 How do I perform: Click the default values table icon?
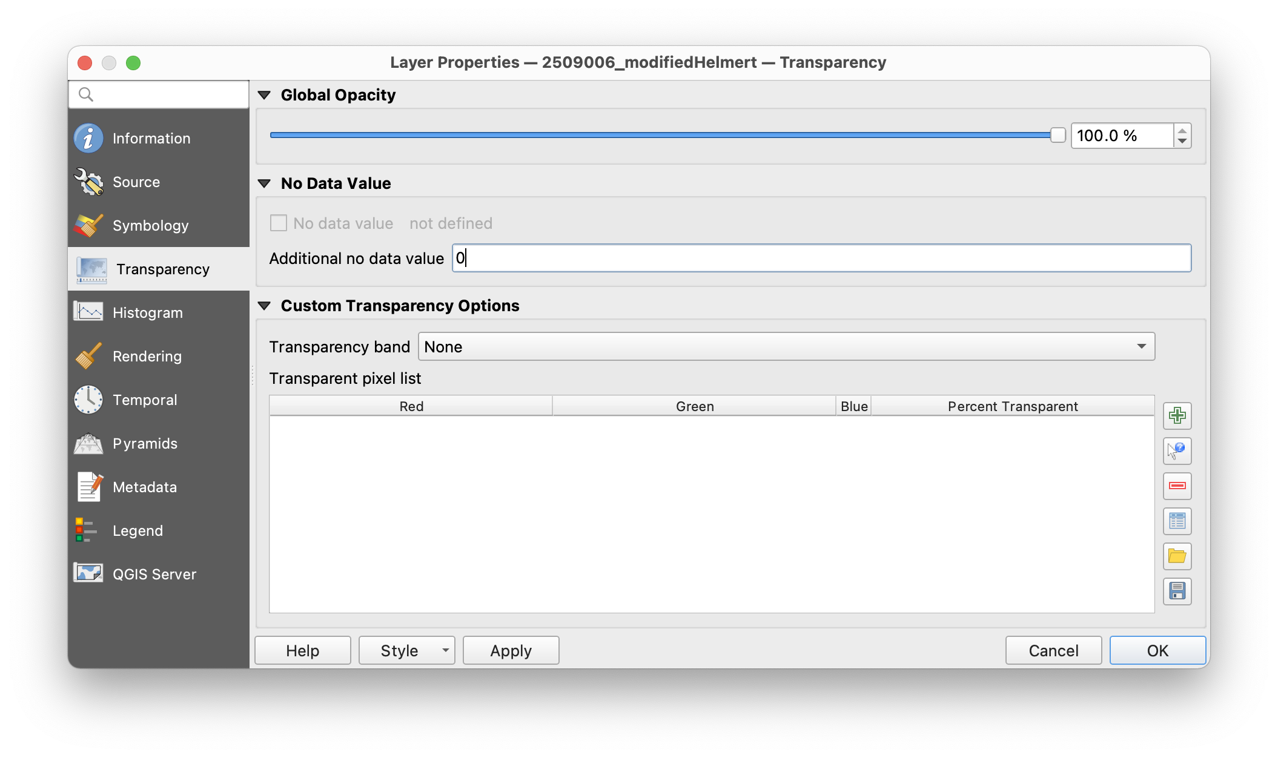pos(1177,521)
